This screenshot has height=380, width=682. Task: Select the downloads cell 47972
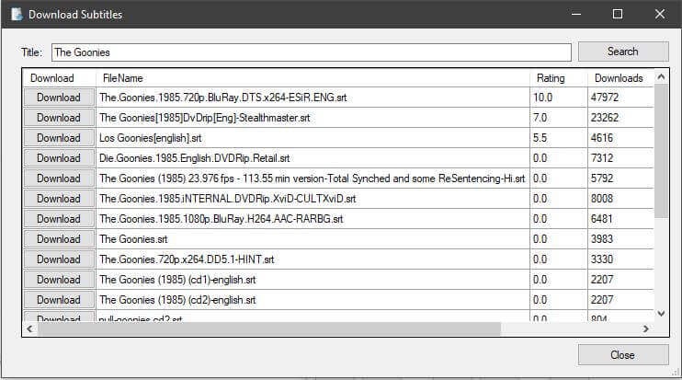(620, 98)
